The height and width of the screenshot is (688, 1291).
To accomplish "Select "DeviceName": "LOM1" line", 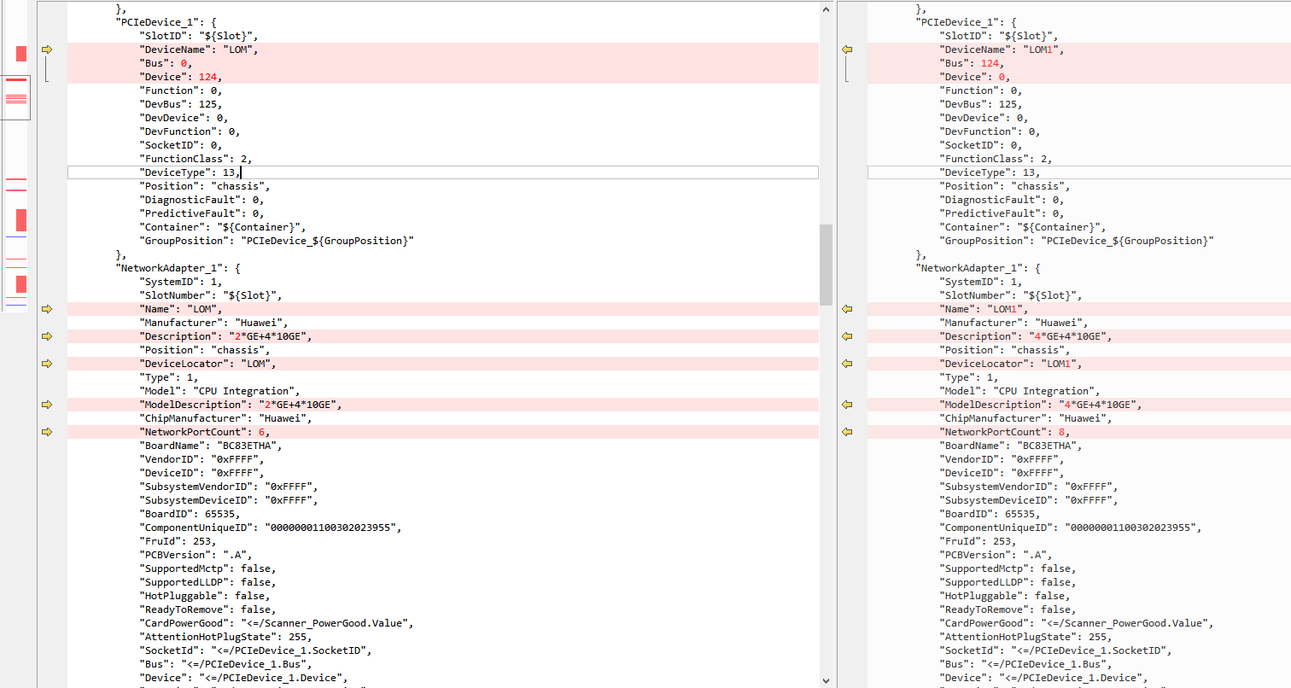I will tap(1002, 50).
